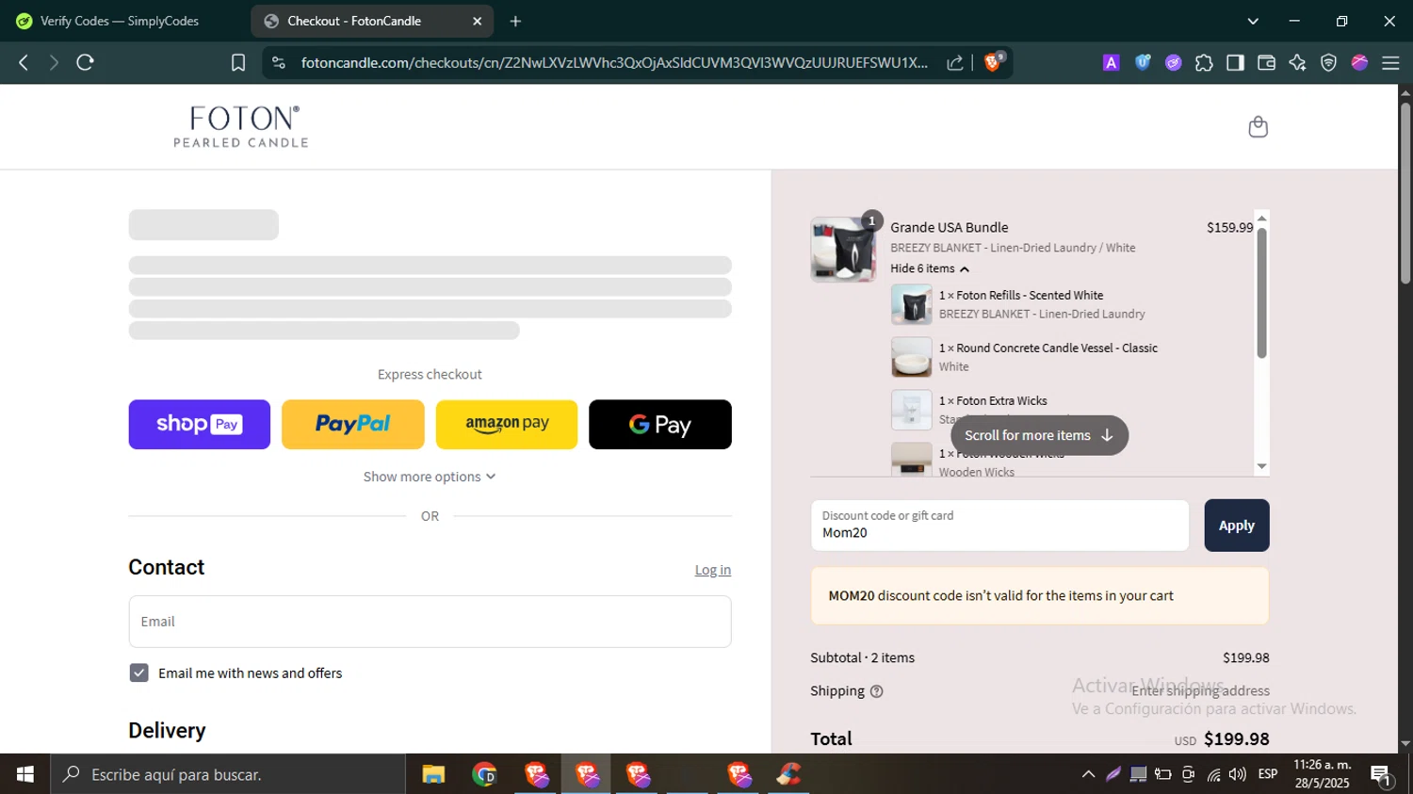
Task: Collapse Hide 6 items list
Action: click(929, 268)
